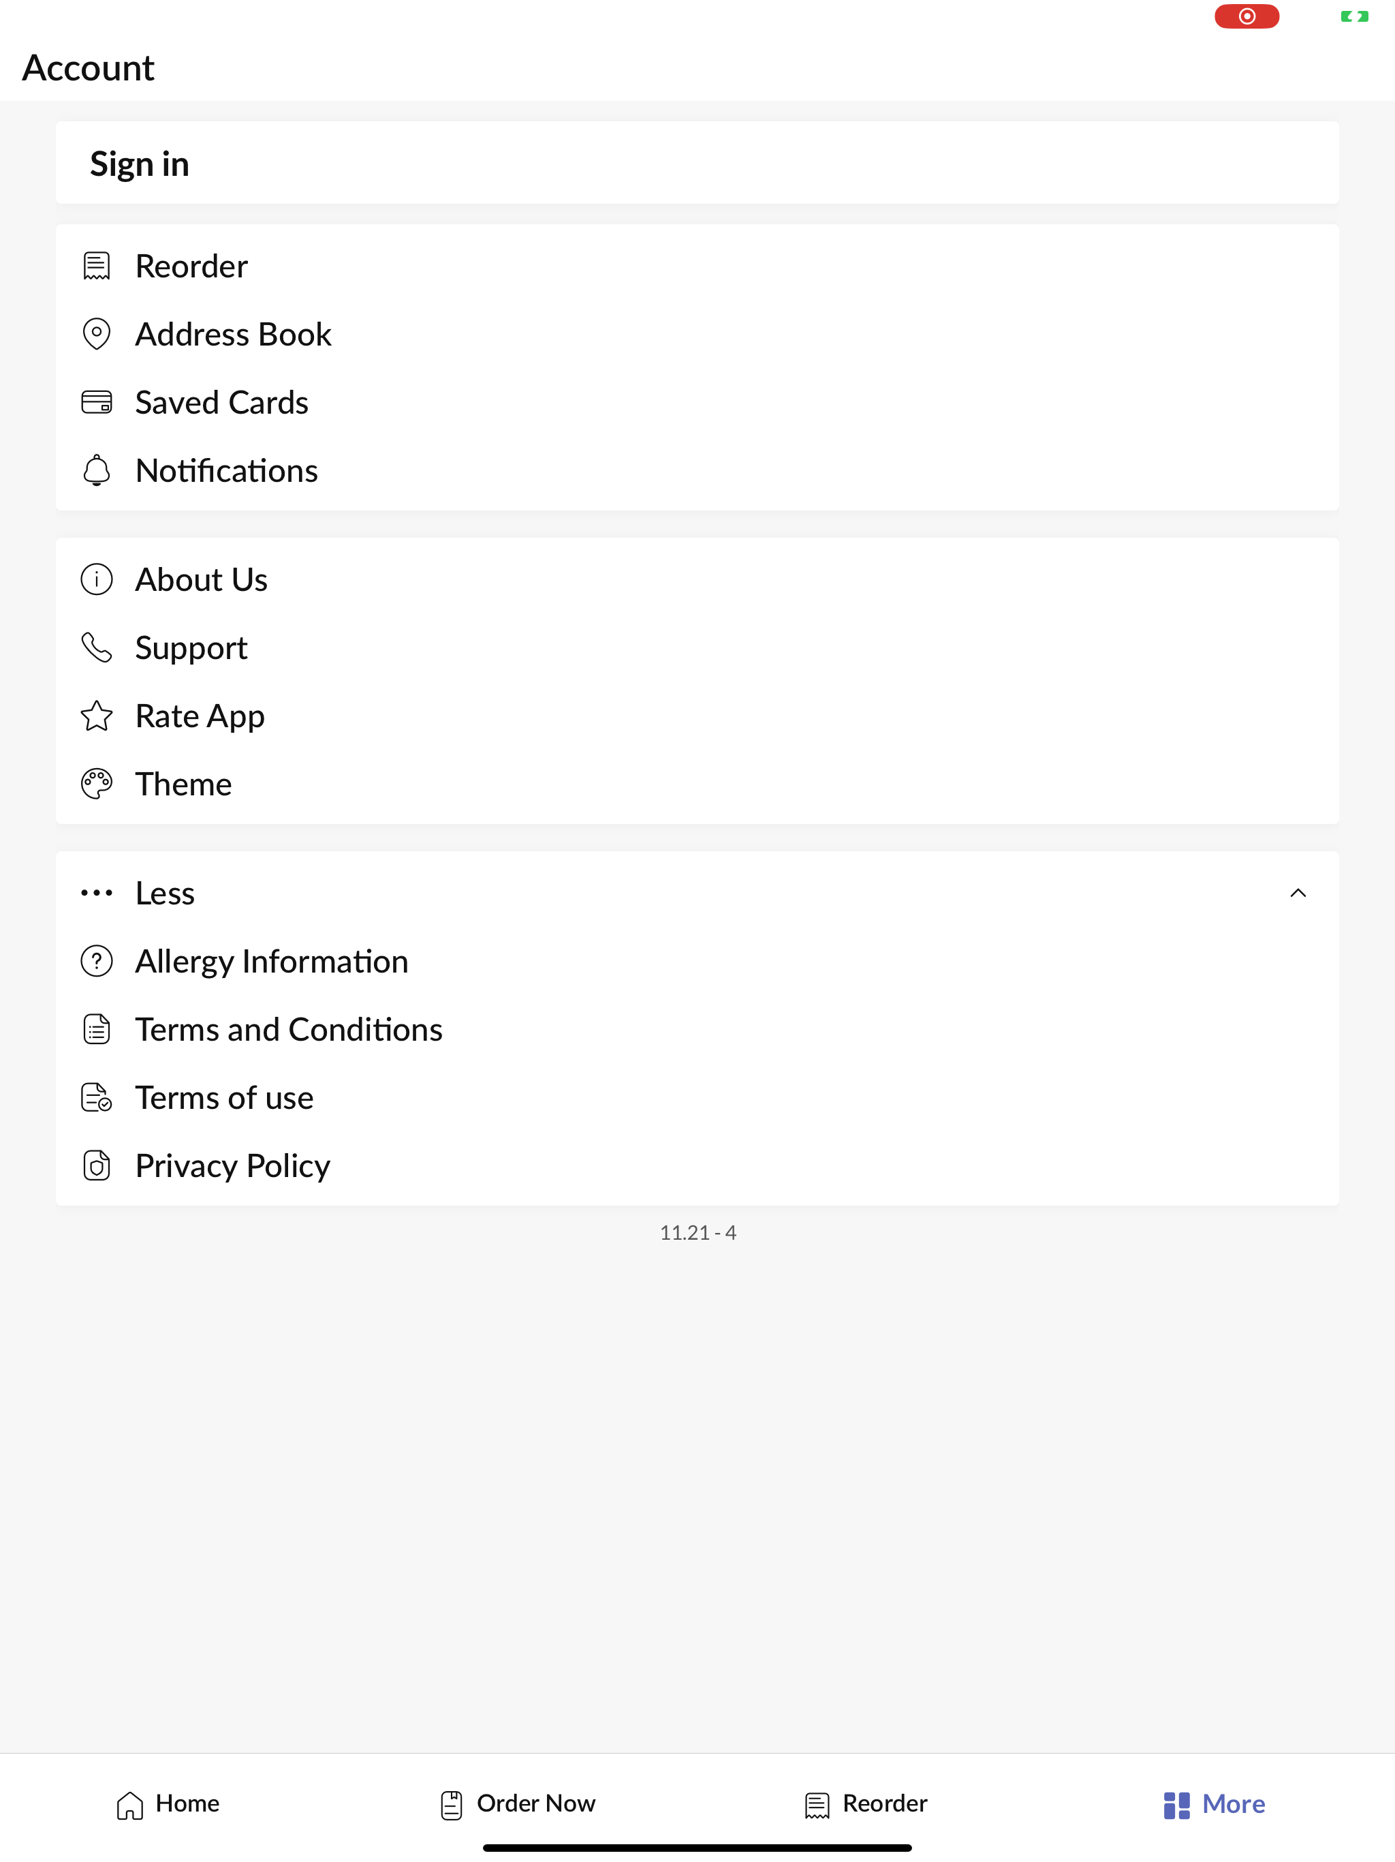Click the Rate App star icon
Image resolution: width=1395 pixels, height=1862 pixels.
pyautogui.click(x=97, y=716)
